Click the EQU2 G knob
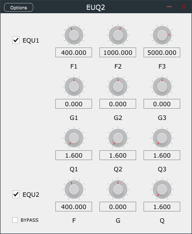The height and width of the screenshot is (234, 192). coord(118,189)
